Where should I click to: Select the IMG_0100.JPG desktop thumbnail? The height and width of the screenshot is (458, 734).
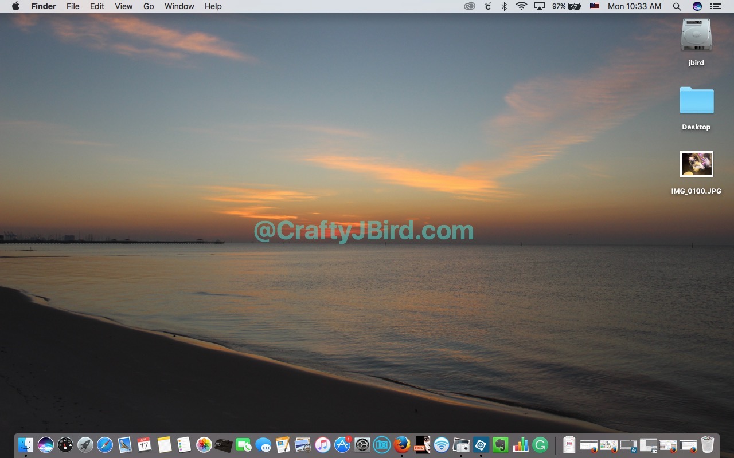[696, 164]
